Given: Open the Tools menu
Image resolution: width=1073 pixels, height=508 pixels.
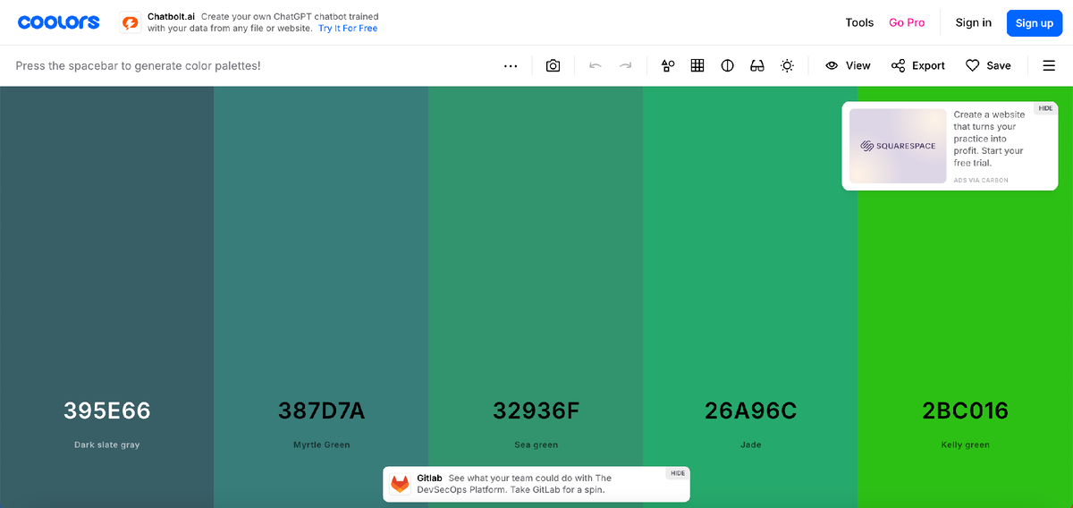Looking at the screenshot, I should 859,22.
